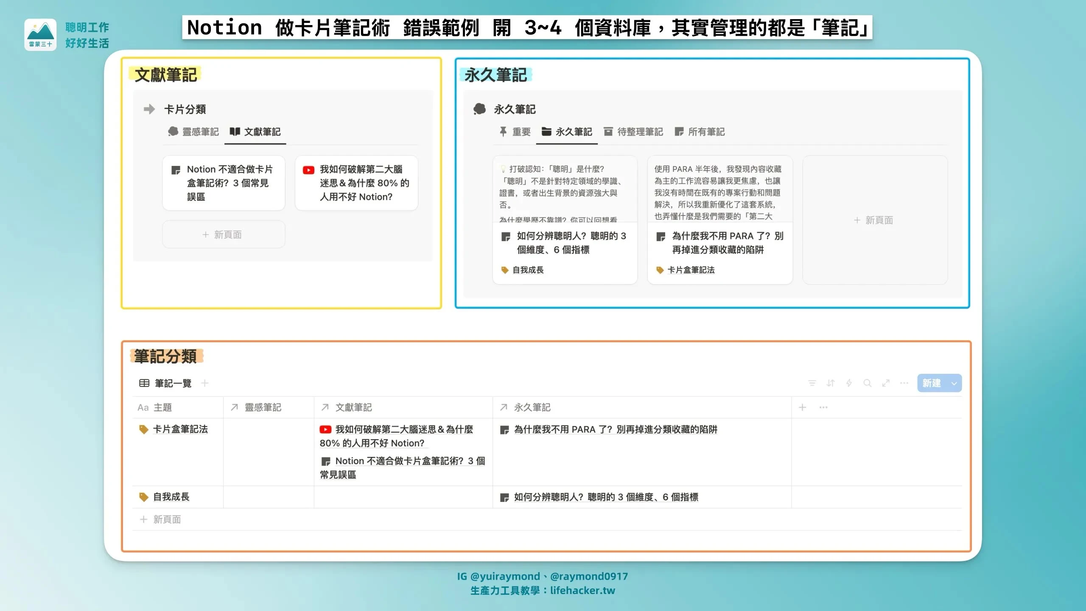This screenshot has width=1086, height=611.
Task: Add a new property column with the plus
Action: 802,407
